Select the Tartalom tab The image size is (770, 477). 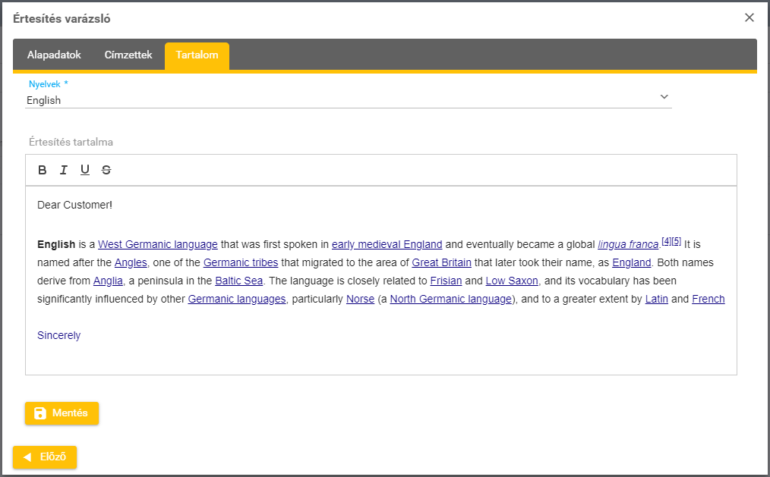[x=197, y=55]
